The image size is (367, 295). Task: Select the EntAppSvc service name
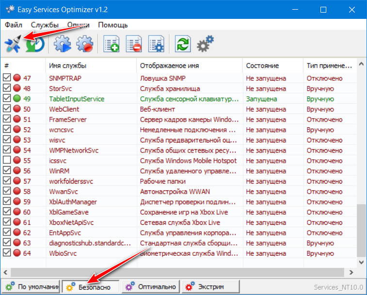(x=65, y=233)
